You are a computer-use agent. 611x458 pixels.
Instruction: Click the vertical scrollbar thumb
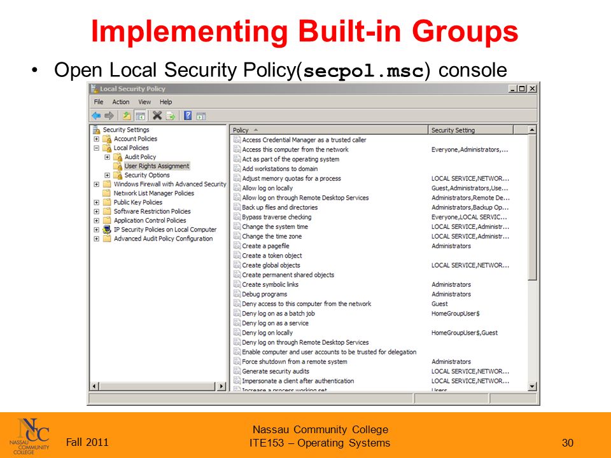532,207
